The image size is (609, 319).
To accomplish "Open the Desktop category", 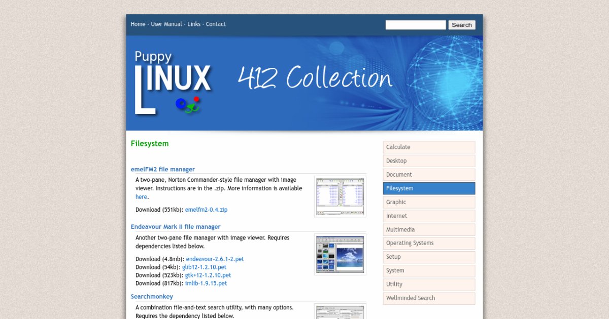I will click(x=429, y=161).
